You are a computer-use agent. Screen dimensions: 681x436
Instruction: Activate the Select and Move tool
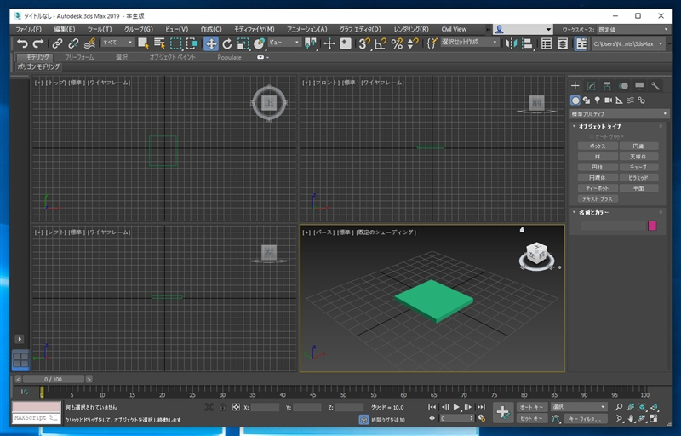tap(211, 43)
